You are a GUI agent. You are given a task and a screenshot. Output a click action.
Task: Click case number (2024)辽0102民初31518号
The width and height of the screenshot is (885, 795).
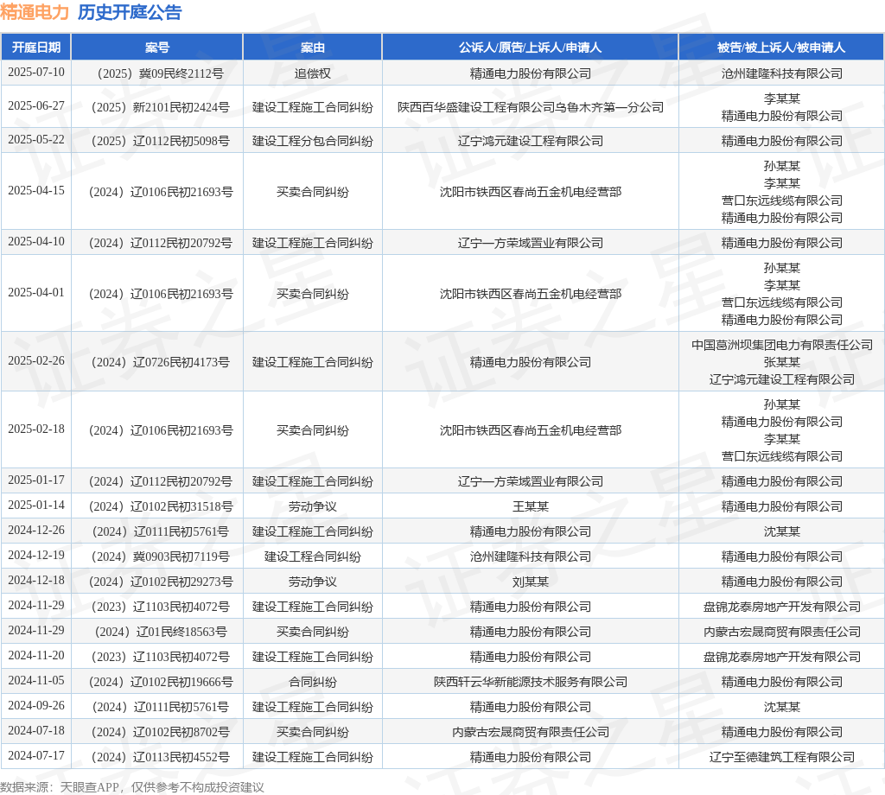pyautogui.click(x=157, y=506)
